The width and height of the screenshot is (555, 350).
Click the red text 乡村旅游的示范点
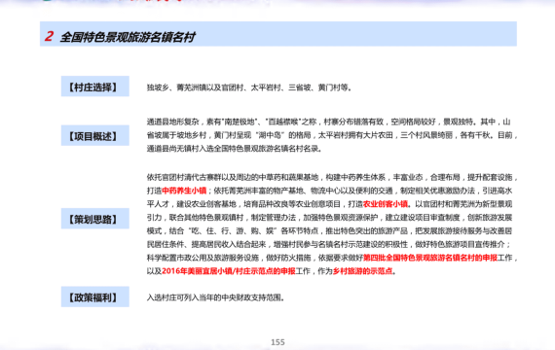pos(362,271)
